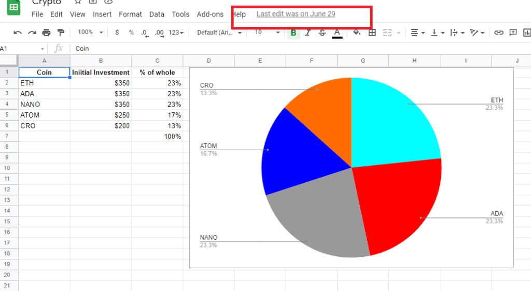Open the Fill color paint bucket
The width and height of the screenshot is (531, 291).
click(x=357, y=33)
